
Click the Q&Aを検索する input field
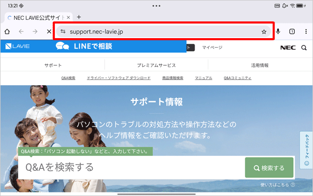[131, 167]
